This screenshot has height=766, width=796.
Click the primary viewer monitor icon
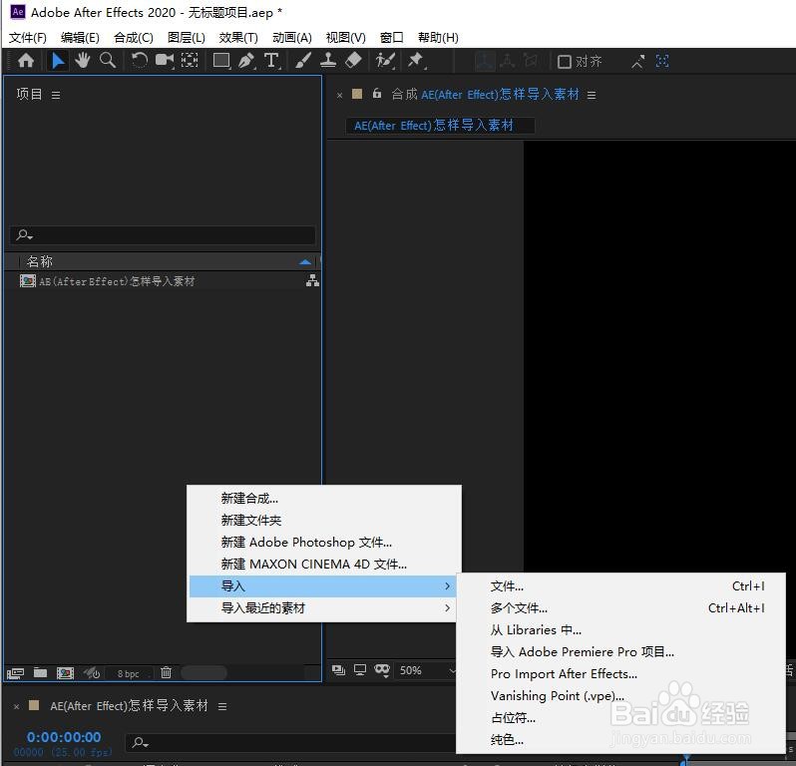(360, 670)
